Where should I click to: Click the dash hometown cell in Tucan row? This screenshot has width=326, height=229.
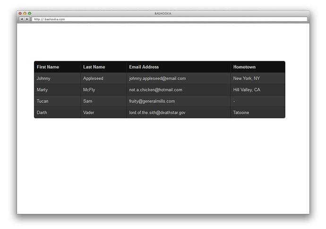click(x=258, y=101)
